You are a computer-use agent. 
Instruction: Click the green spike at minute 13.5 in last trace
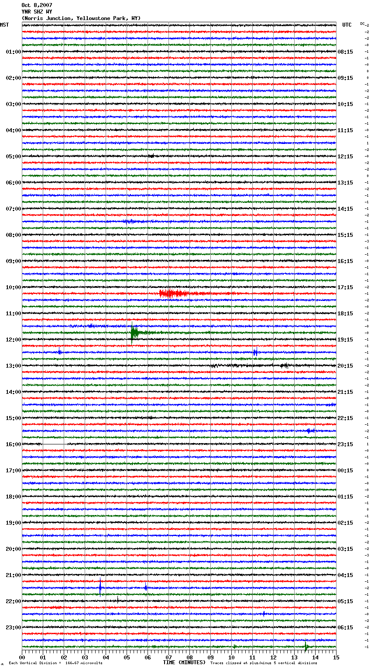(x=306, y=647)
